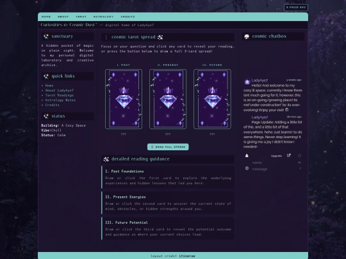Click the Pause BGM button
The image size is (346, 259).
point(296,7)
